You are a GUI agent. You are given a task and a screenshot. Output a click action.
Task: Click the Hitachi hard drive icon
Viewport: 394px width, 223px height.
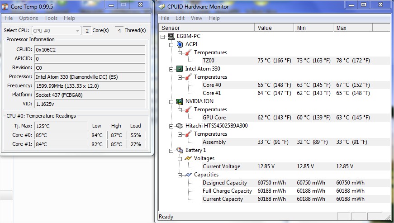(180, 126)
